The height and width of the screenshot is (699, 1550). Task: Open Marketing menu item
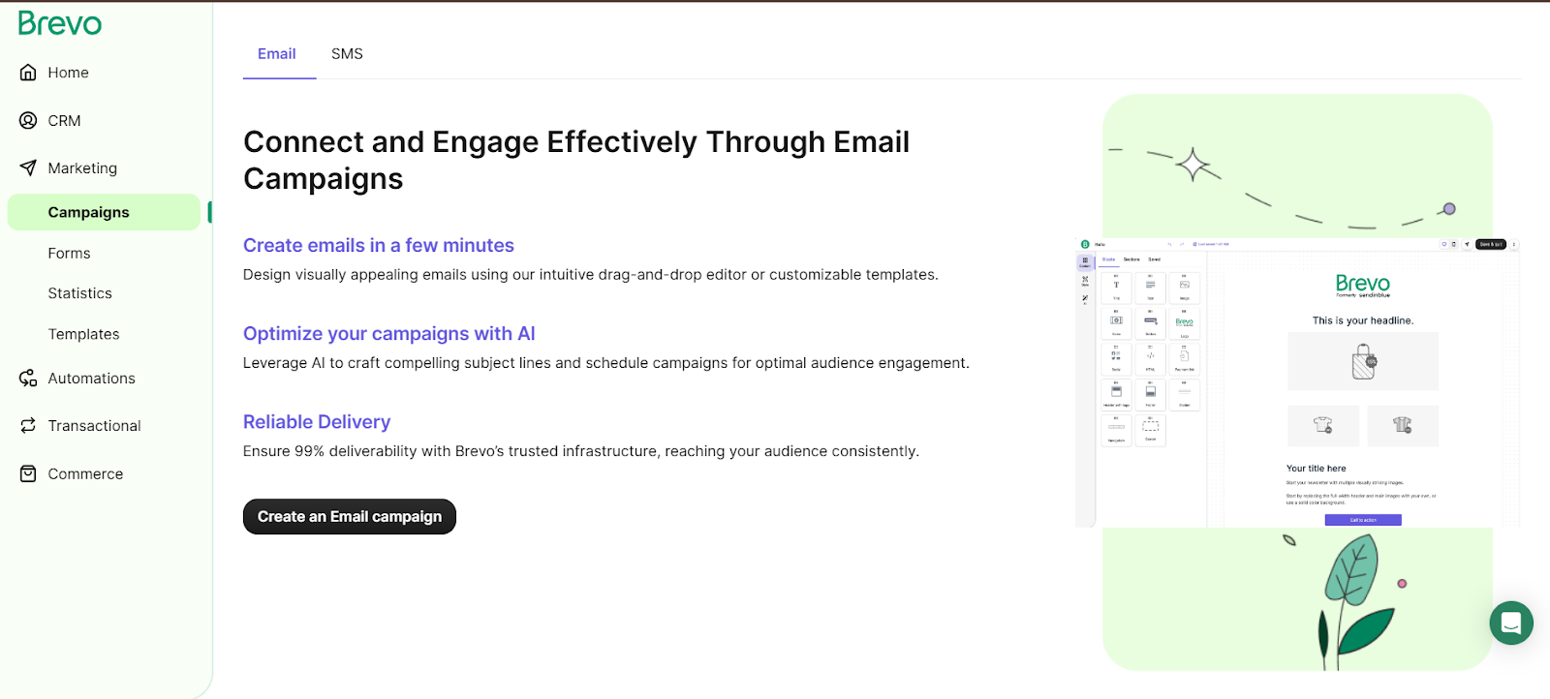82,168
